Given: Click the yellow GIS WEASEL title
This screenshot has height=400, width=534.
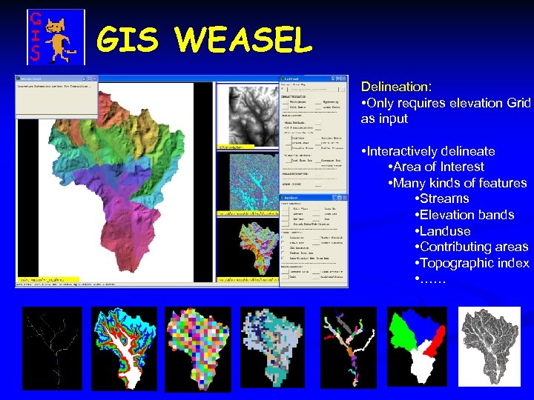Looking at the screenshot, I should [x=205, y=39].
